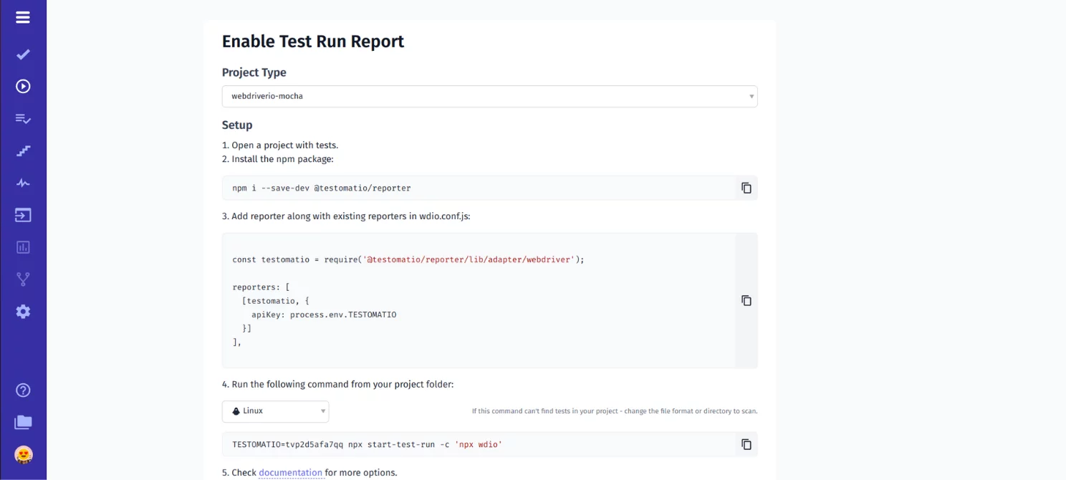
Task: Open the Linux operating system dropdown
Action: tap(275, 411)
